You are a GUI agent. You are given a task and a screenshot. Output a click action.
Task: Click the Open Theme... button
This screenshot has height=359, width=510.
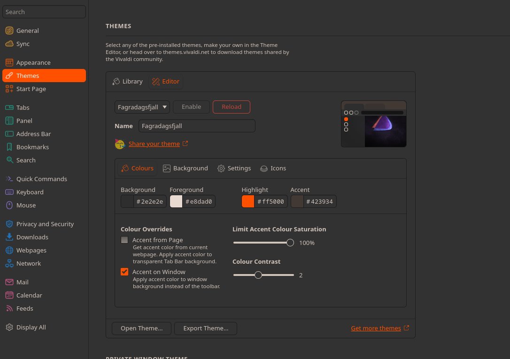[141, 328]
